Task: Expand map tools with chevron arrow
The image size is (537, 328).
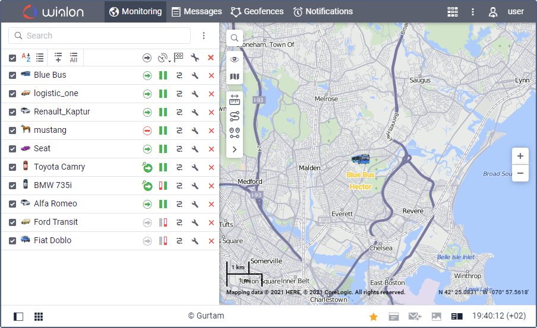Action: click(x=235, y=149)
